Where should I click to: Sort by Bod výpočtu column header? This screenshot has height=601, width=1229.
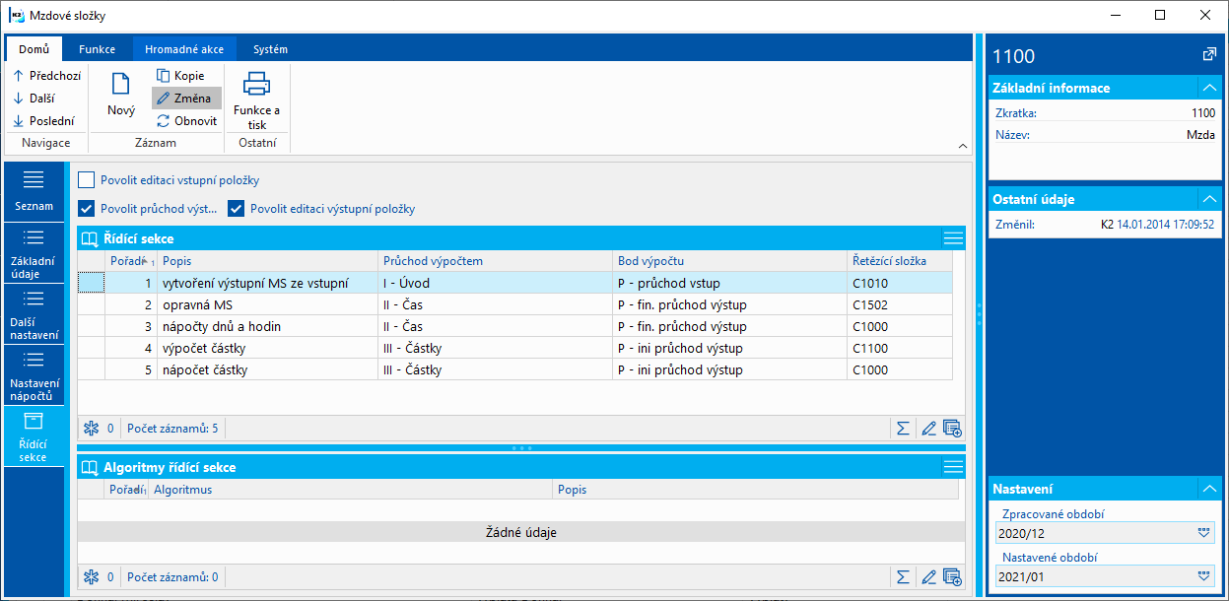(x=729, y=260)
